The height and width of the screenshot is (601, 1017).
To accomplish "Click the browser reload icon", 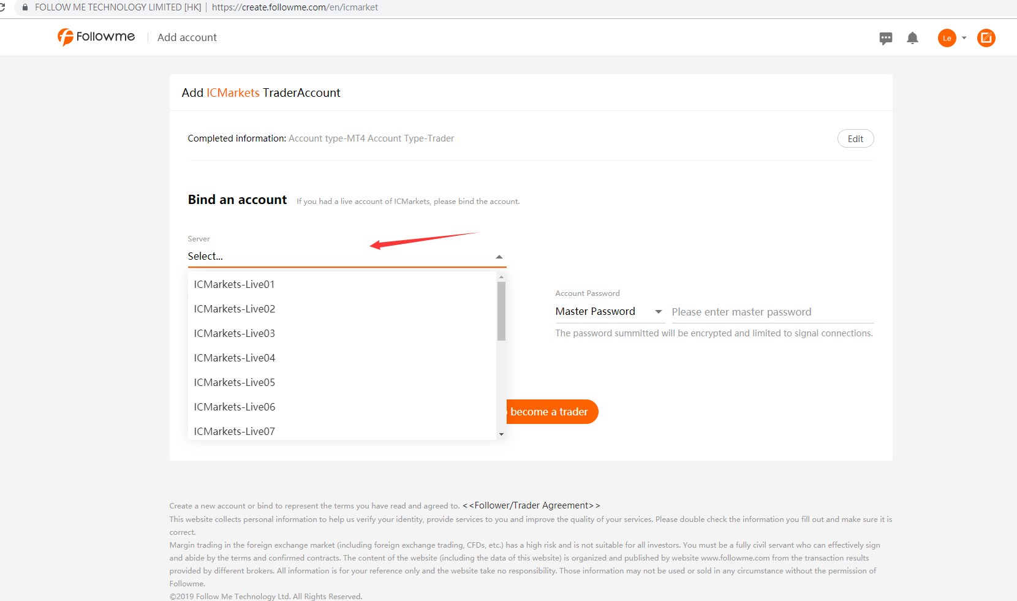I will click(x=2, y=7).
